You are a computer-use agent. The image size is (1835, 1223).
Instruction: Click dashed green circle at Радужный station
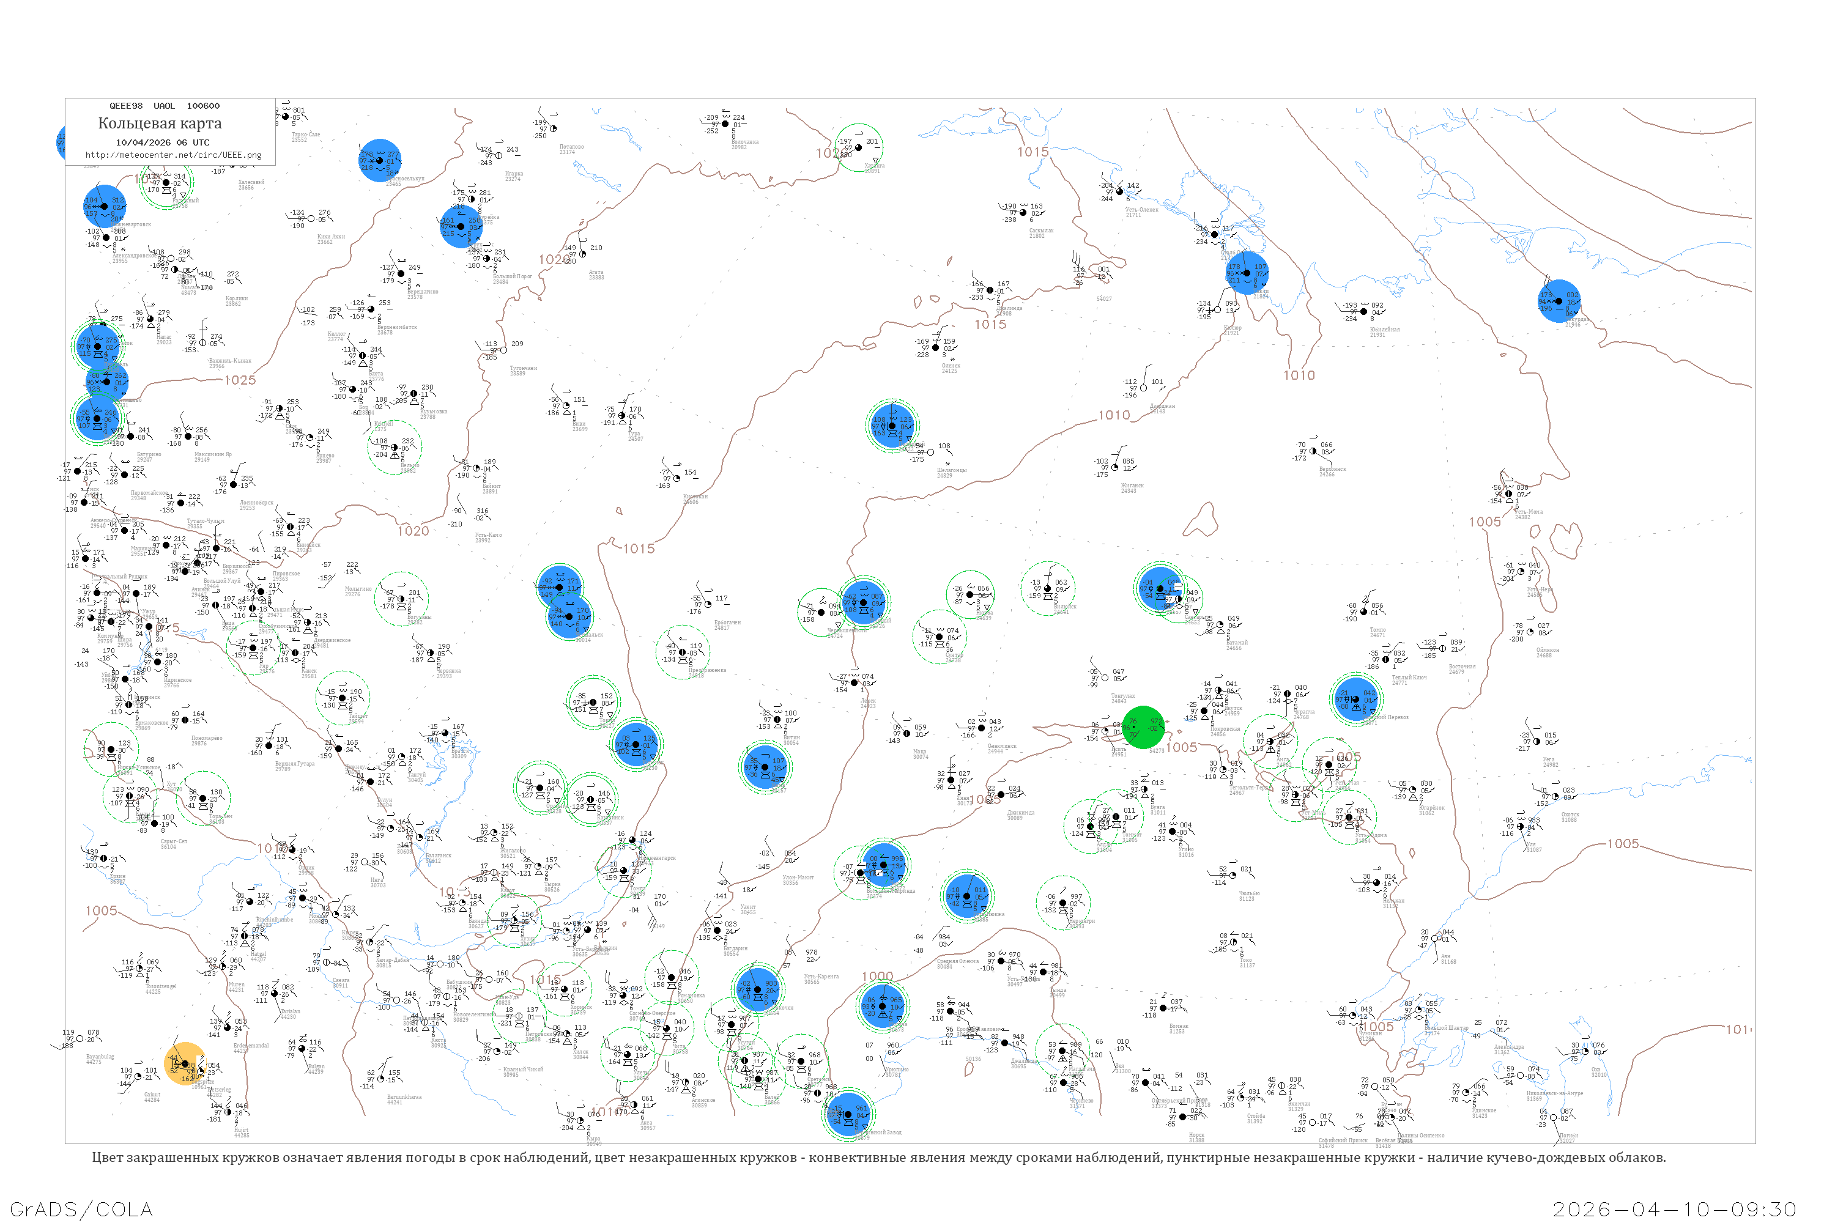(x=166, y=183)
